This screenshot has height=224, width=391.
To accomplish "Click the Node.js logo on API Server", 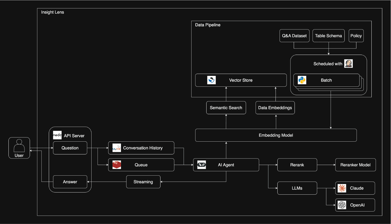I will [57, 135].
